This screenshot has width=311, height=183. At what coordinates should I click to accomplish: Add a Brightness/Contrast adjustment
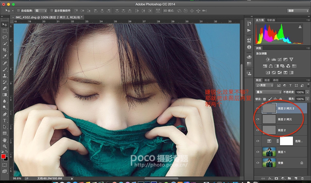coord(268,59)
